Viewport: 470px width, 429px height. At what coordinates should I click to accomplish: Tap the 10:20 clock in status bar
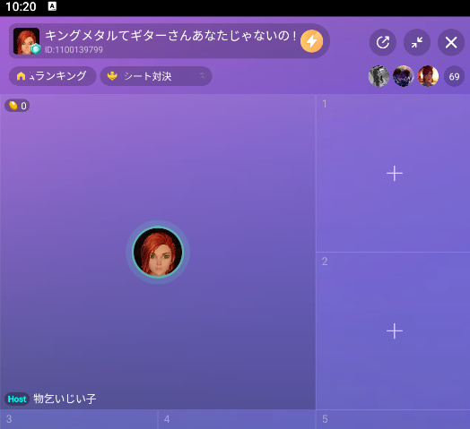coord(21,6)
